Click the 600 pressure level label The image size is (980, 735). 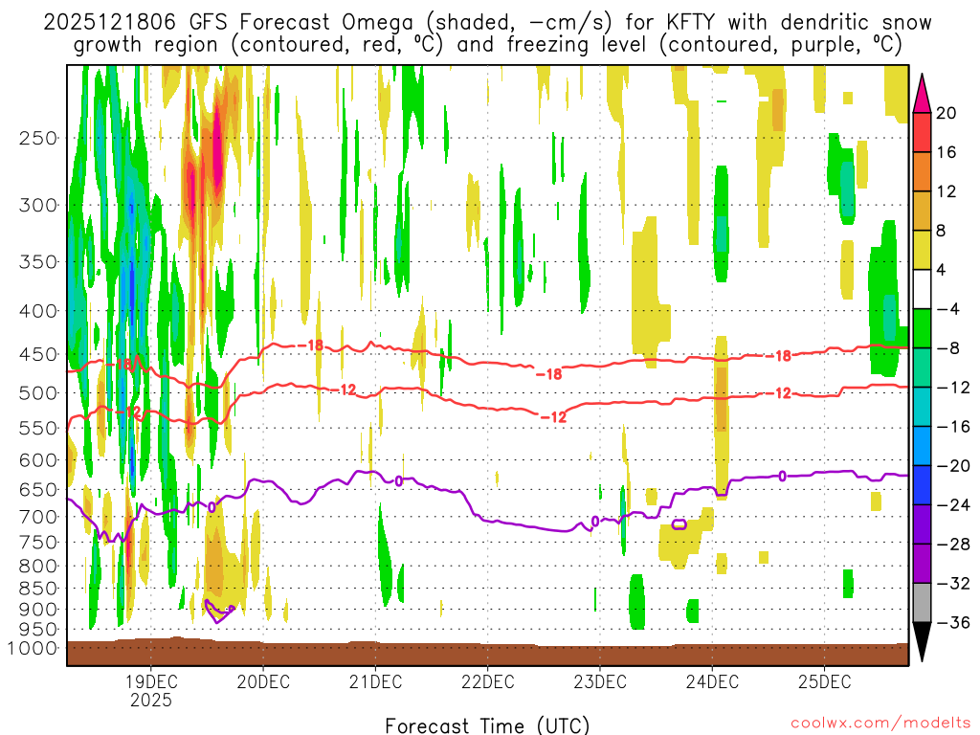(38, 460)
